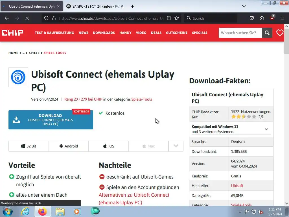Open the Rang 20 / 279 bei CHIP link
This screenshot has height=217, width=289.
(x=83, y=99)
